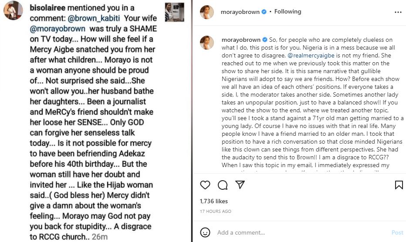Click the verified badge in the post header
This screenshot has width=406, height=242.
[x=264, y=12]
